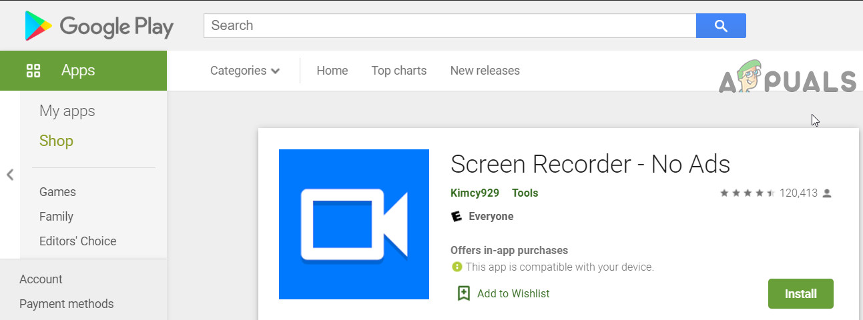Open My apps in sidebar
The height and width of the screenshot is (320, 863).
pos(67,111)
